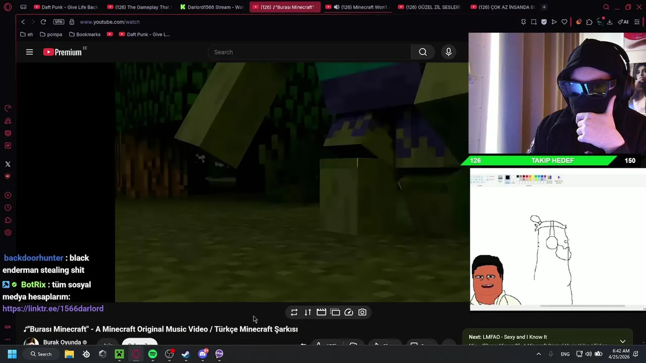Image resolution: width=646 pixels, height=363 pixels.
Task: Open Discord from taskbar
Action: click(x=202, y=354)
